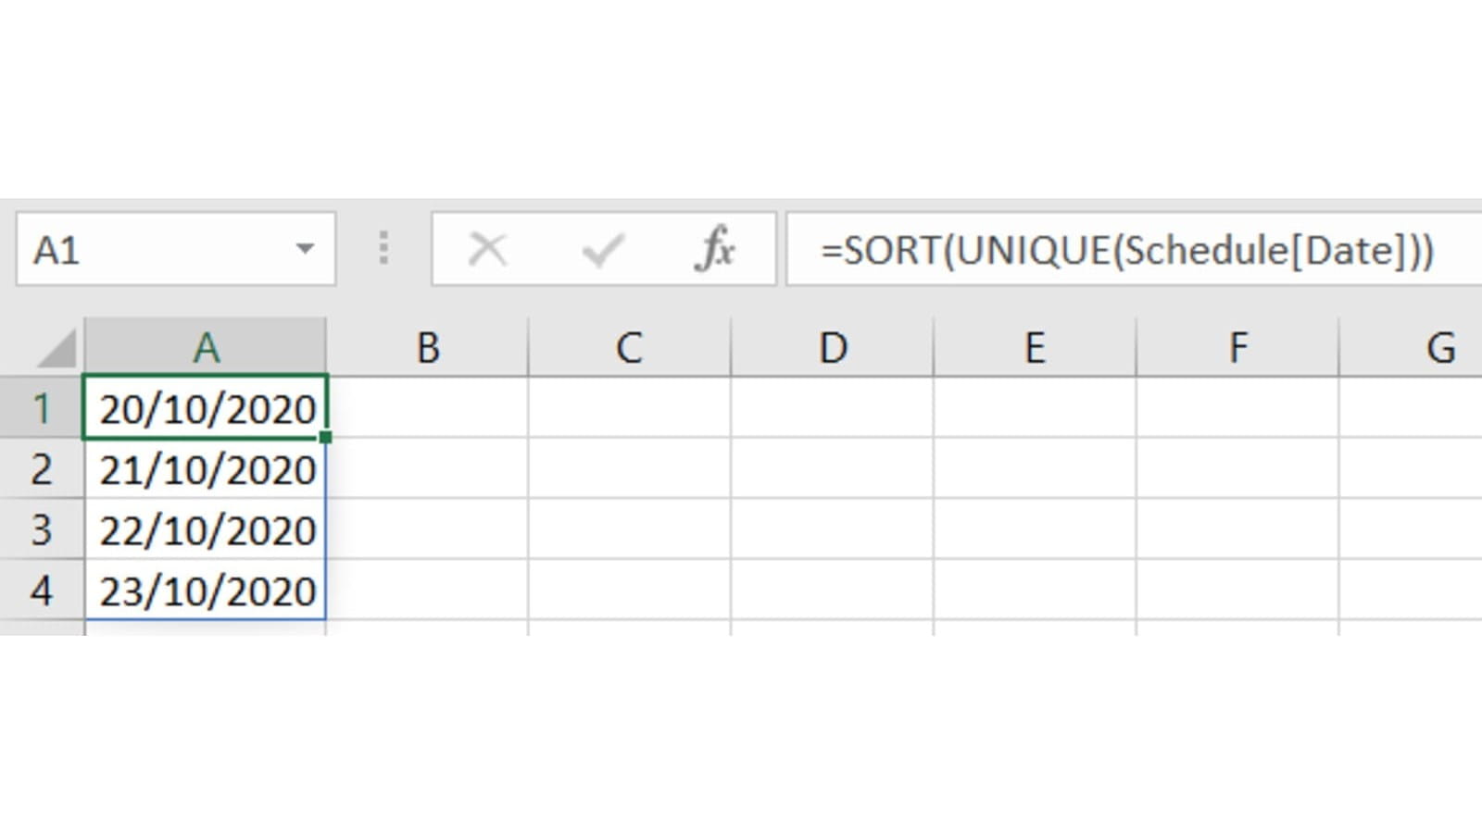Click the Cancel X icon in formula bar

[x=487, y=250]
